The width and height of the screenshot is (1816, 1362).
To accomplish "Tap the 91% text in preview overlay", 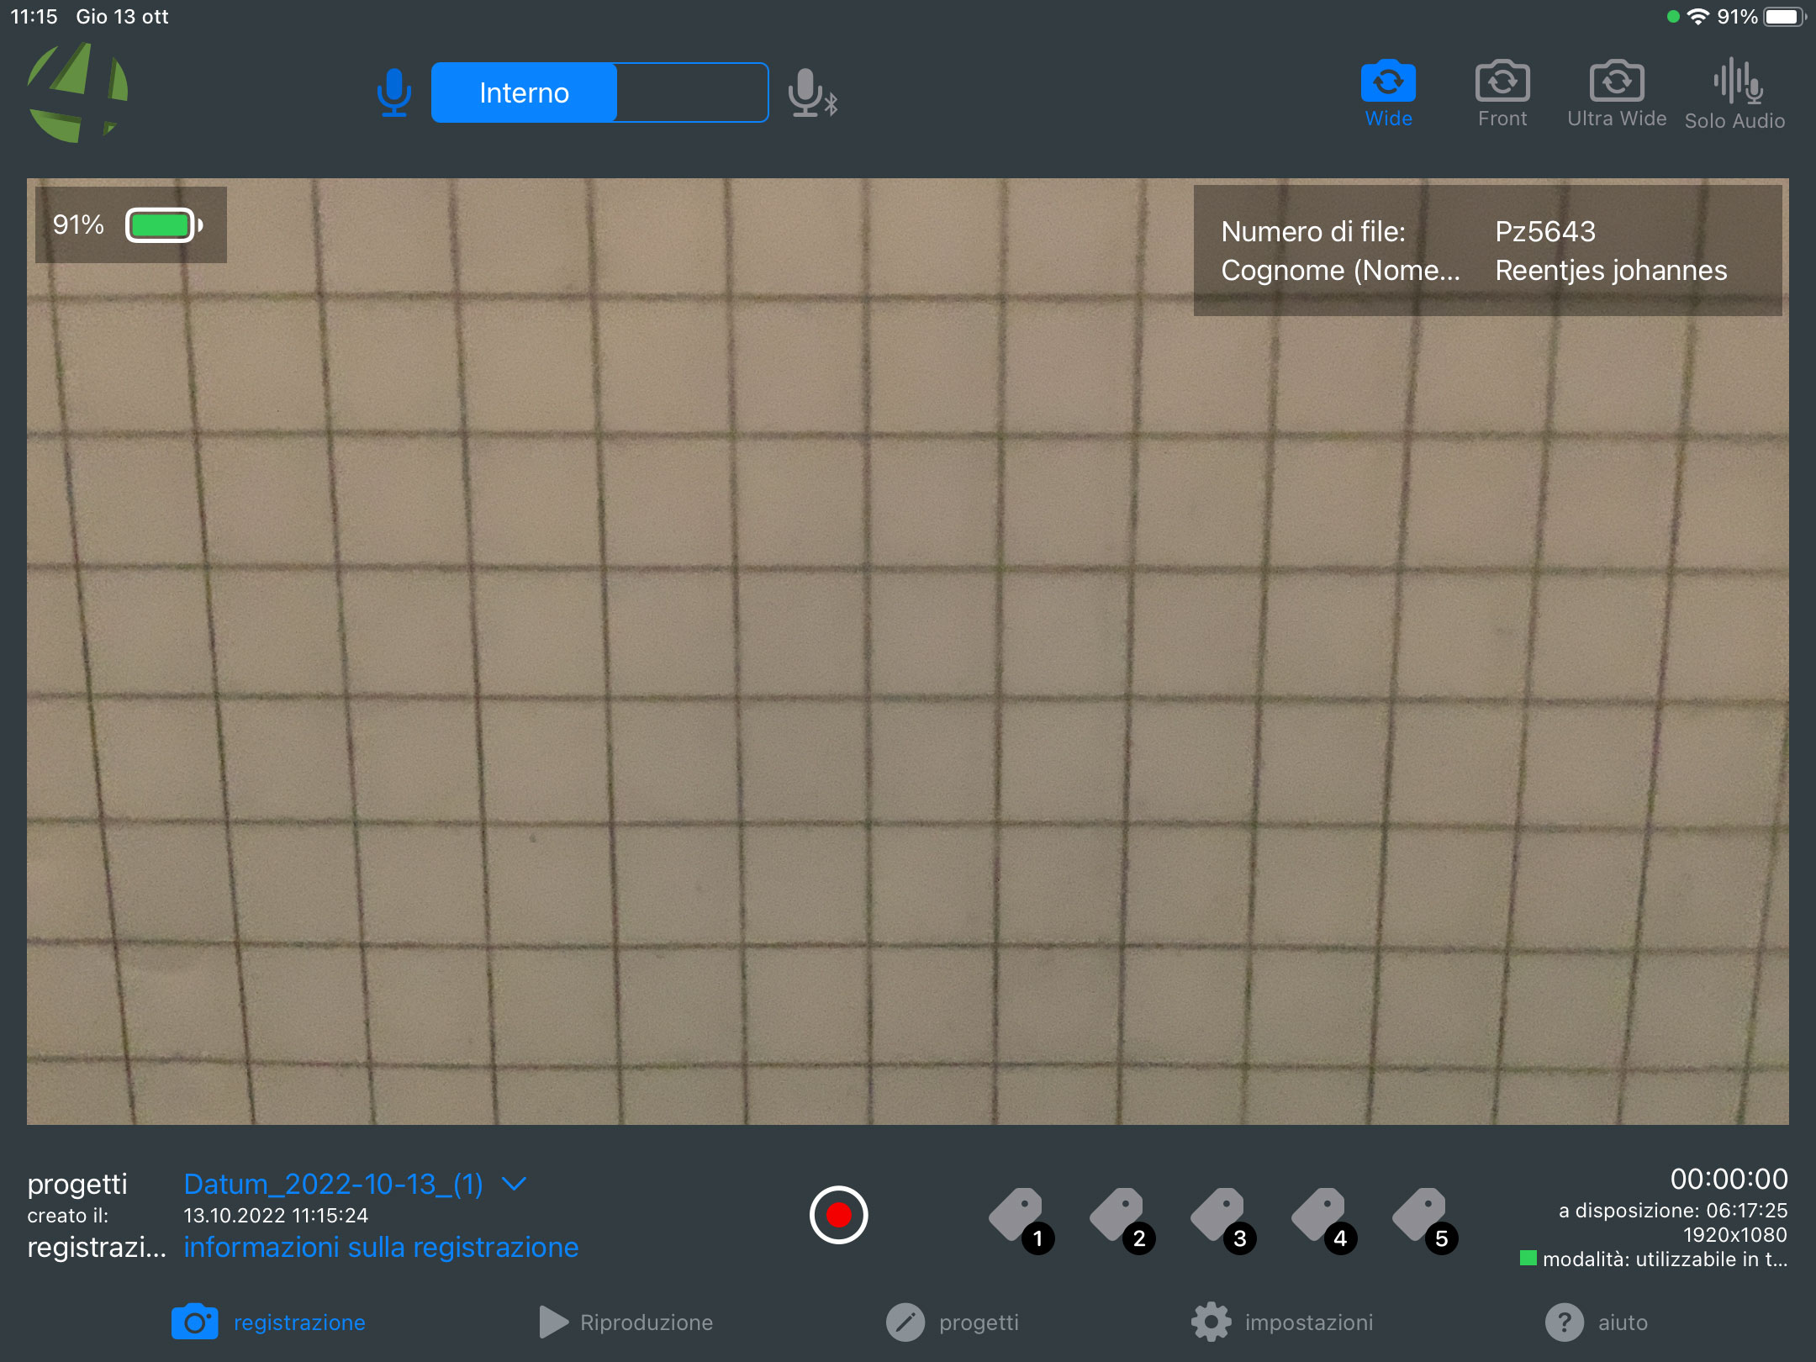I will (x=78, y=225).
